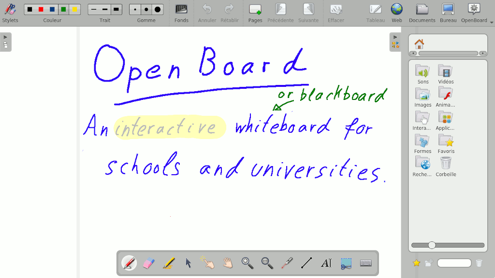The image size is (495, 278).
Task: Select the Zoom in tool
Action: tap(247, 263)
